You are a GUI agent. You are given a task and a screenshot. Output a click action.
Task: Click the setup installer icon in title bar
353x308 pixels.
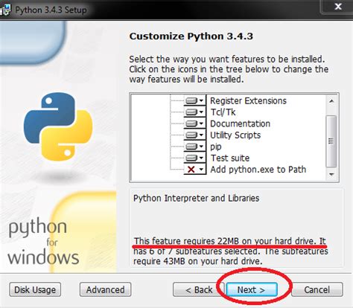tap(5, 10)
